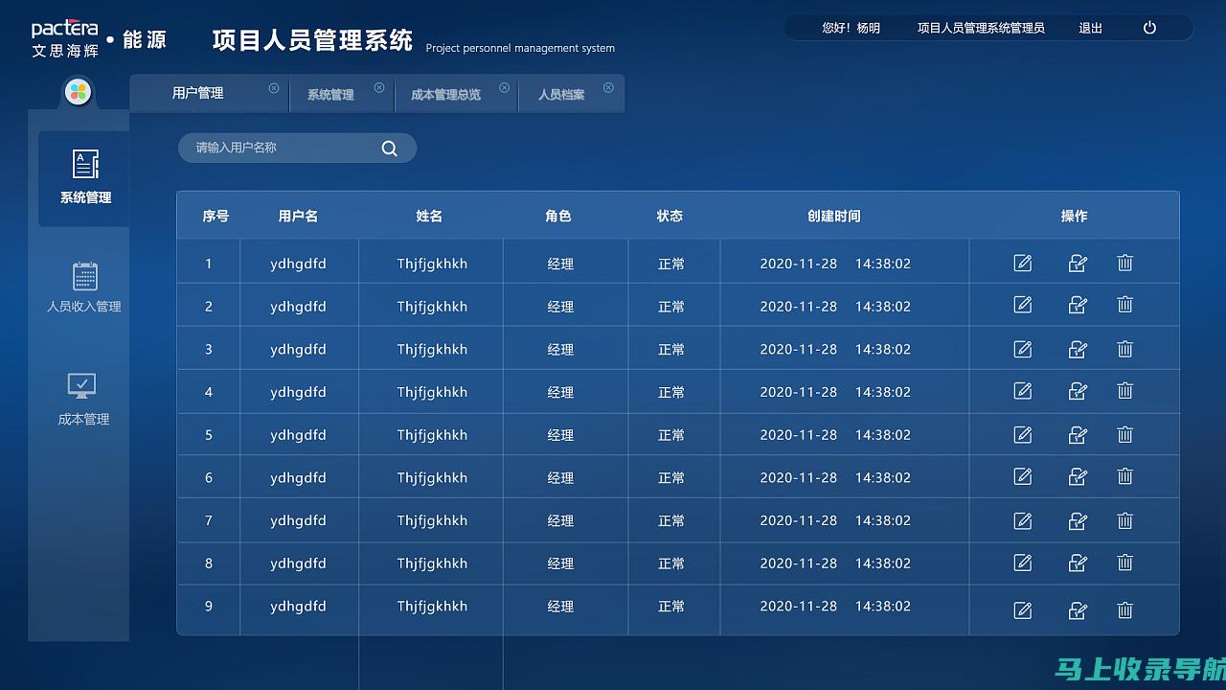Image resolution: width=1226 pixels, height=690 pixels.
Task: Select 成本管理 in the sidebar
Action: click(x=84, y=400)
